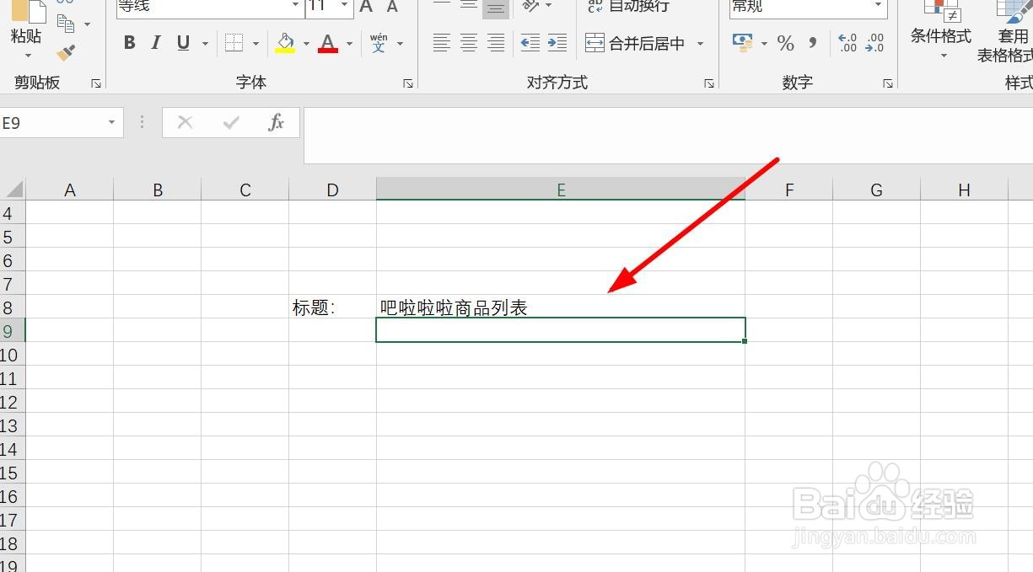Click the Percent style icon
This screenshot has height=572, width=1033.
click(x=785, y=43)
